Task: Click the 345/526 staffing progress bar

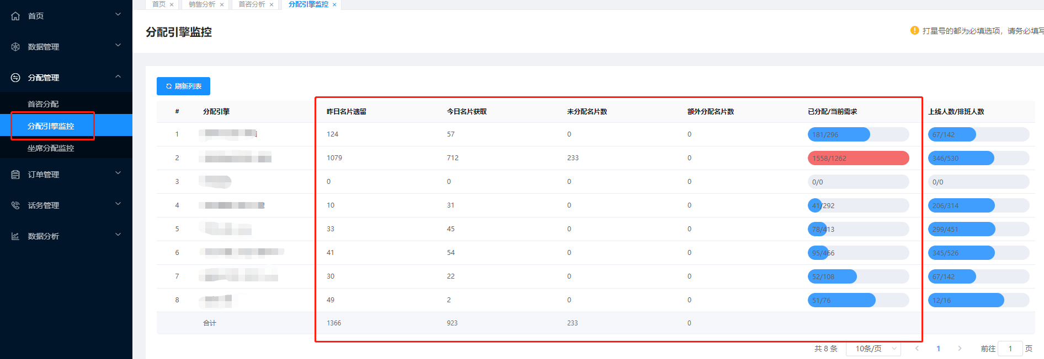Action: click(x=978, y=253)
